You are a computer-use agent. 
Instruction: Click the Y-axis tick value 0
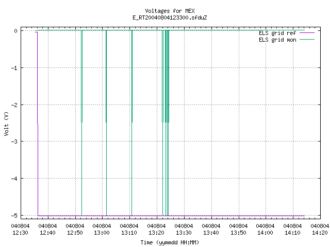(x=16, y=31)
